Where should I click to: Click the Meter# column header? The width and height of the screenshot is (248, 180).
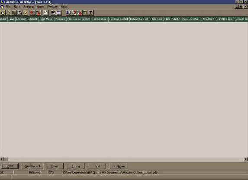(x=33, y=19)
